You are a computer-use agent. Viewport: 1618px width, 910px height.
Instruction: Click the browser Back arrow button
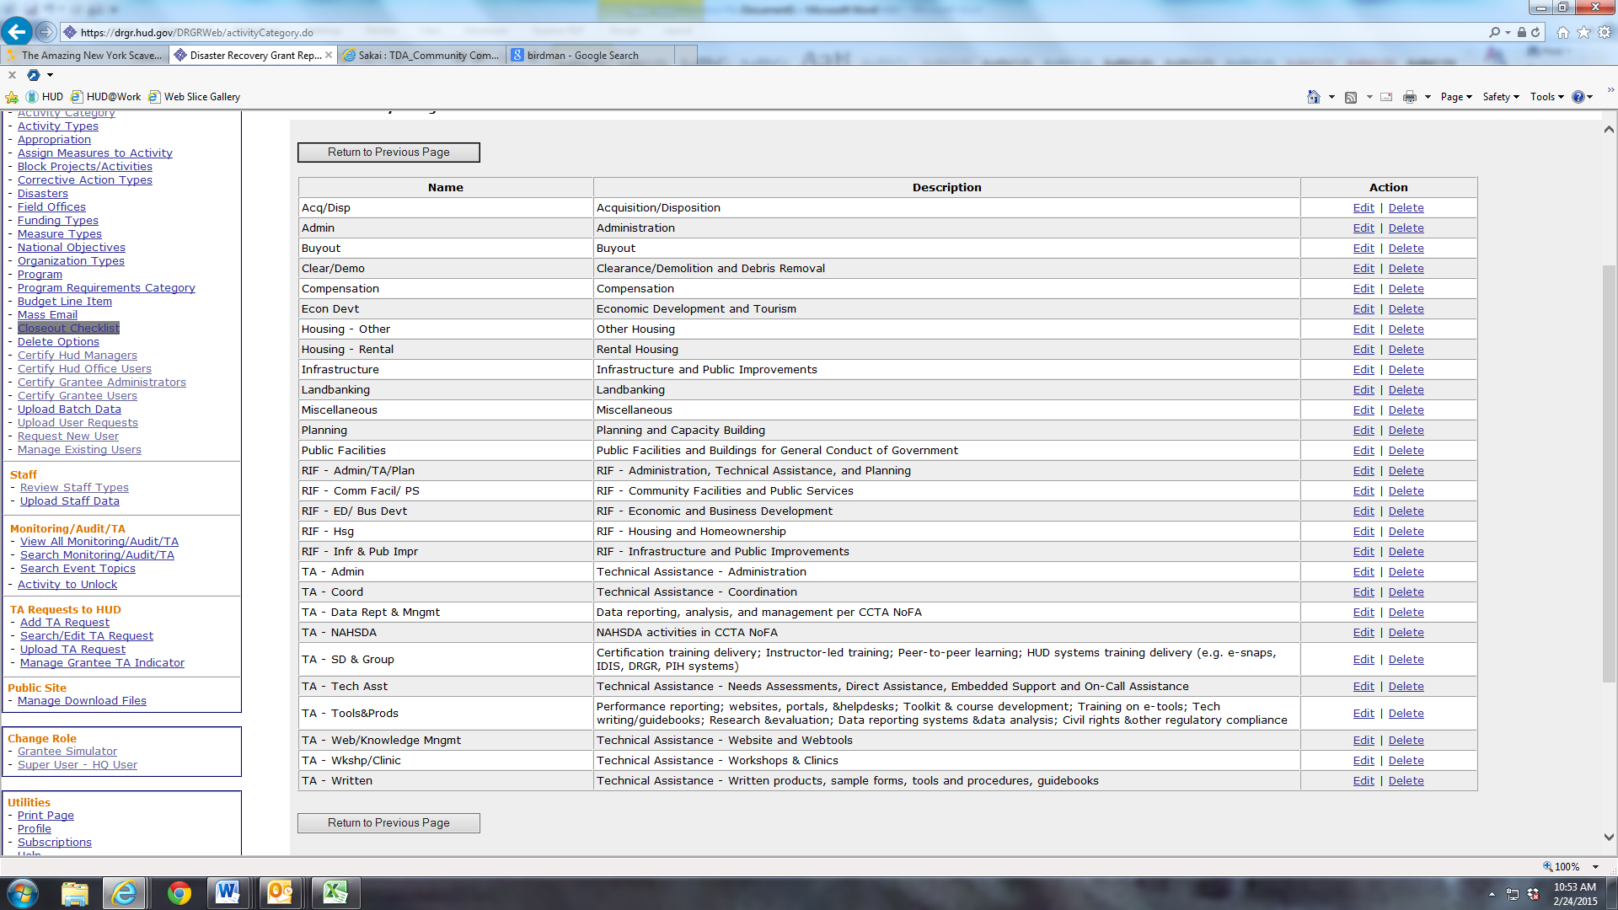click(16, 32)
